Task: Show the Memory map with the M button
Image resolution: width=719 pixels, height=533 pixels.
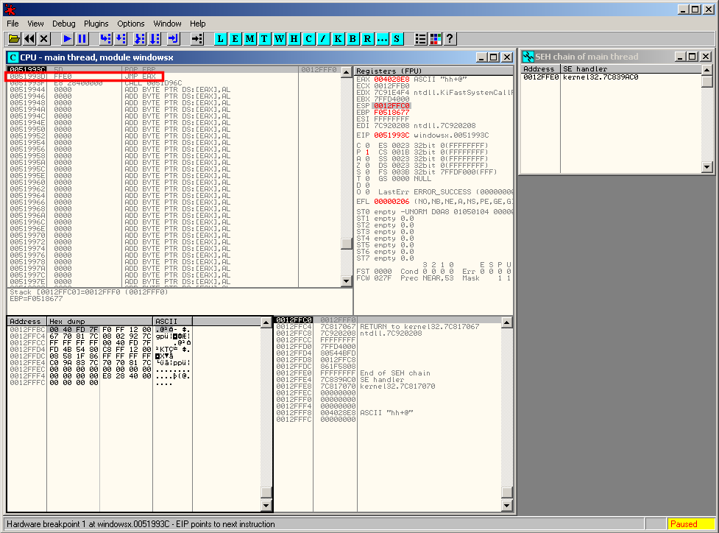Action: (x=250, y=39)
